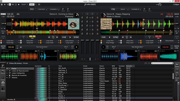The width and height of the screenshot is (180, 101).
Task: Trigger hot cue Loop intro on deck A
Action: click(x=10, y=41)
